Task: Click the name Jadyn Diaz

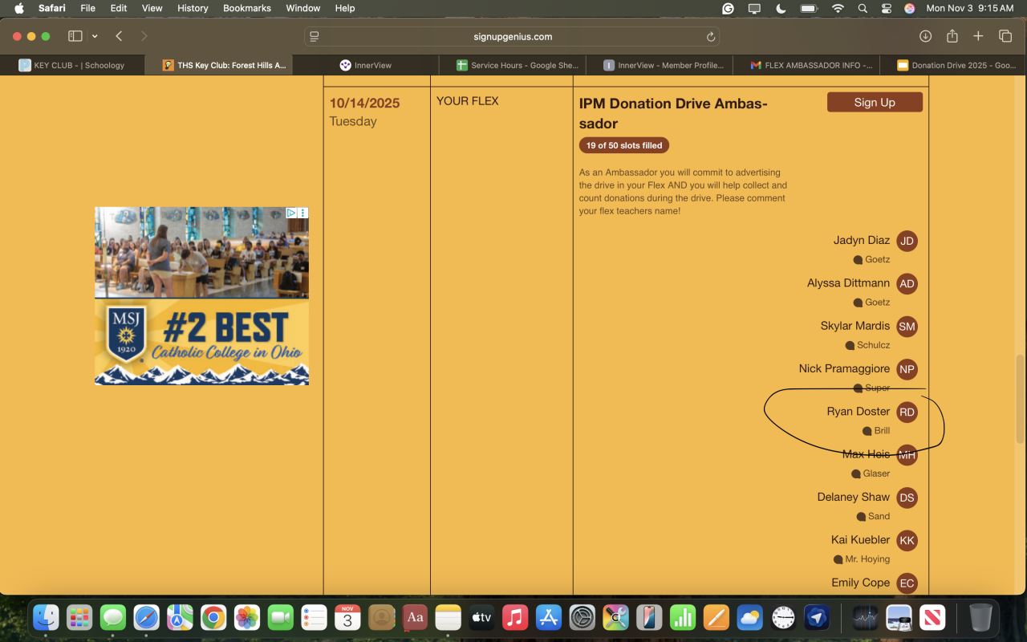Action: coord(862,240)
